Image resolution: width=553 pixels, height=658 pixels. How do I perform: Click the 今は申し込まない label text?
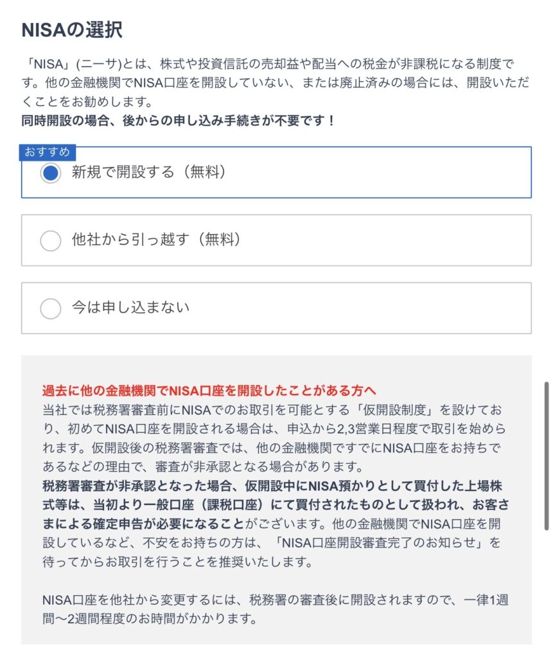click(130, 307)
